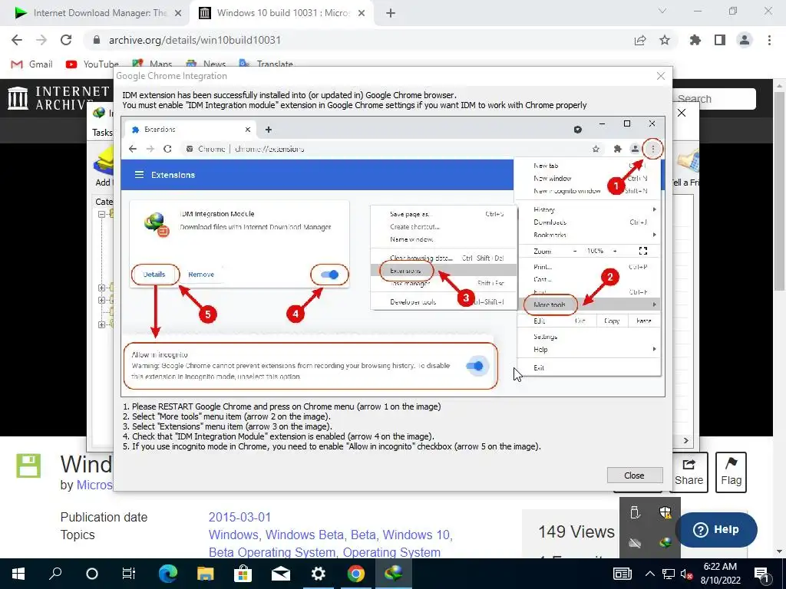Image resolution: width=786 pixels, height=589 pixels.
Task: Open the Windows Security shield tray icon
Action: [665, 512]
